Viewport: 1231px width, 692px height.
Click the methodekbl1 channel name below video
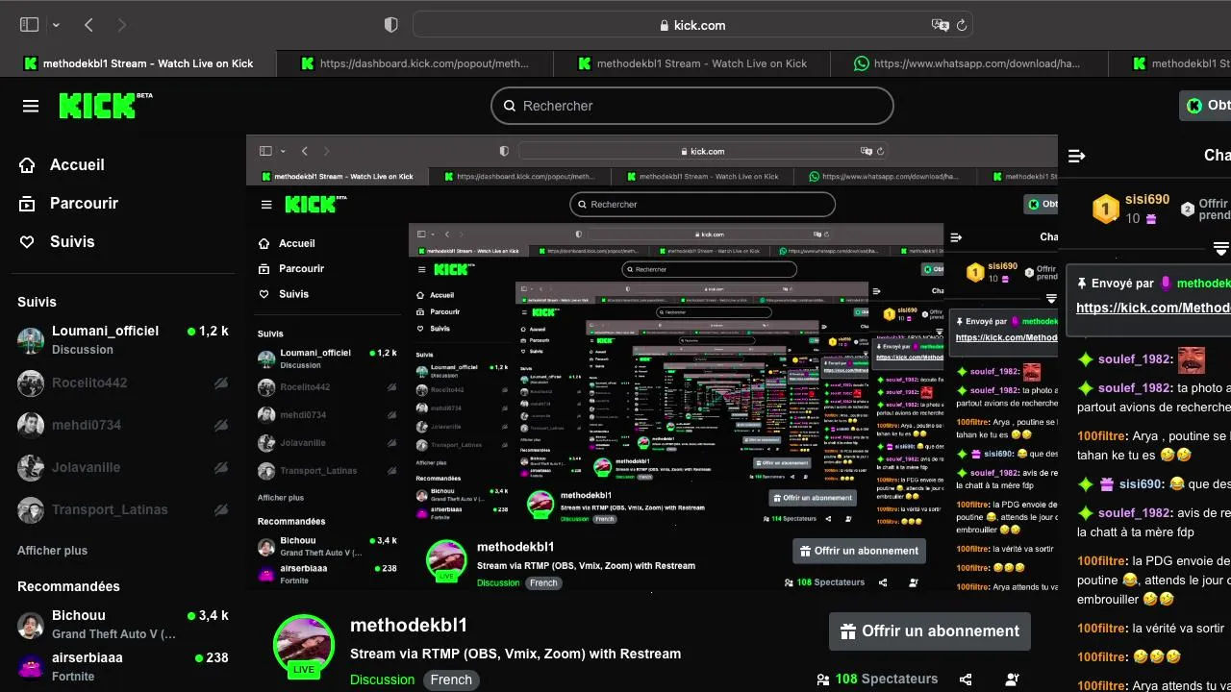point(409,626)
